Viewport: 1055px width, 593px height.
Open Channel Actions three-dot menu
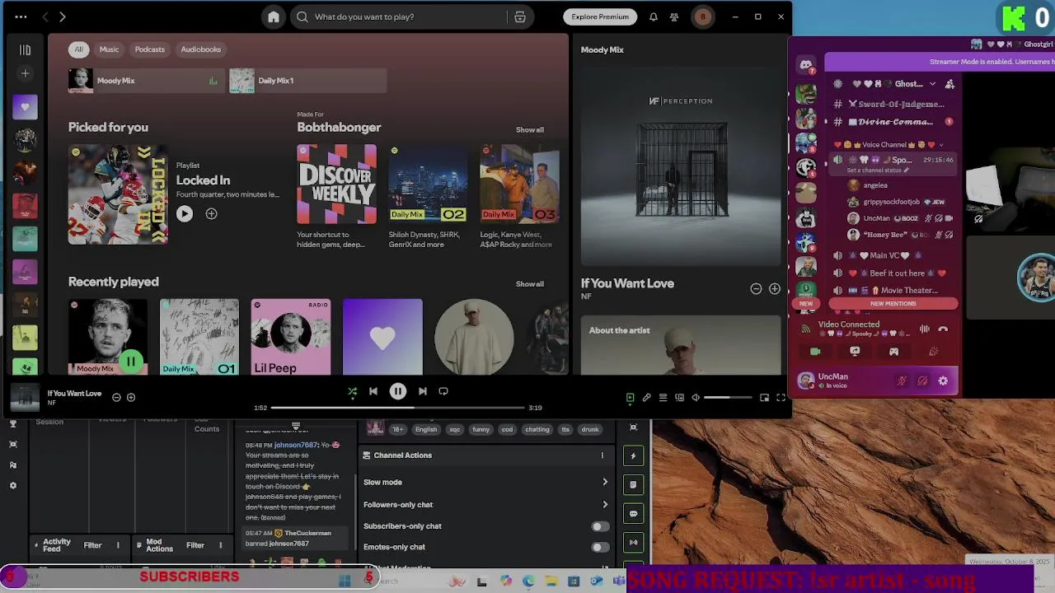pos(603,455)
